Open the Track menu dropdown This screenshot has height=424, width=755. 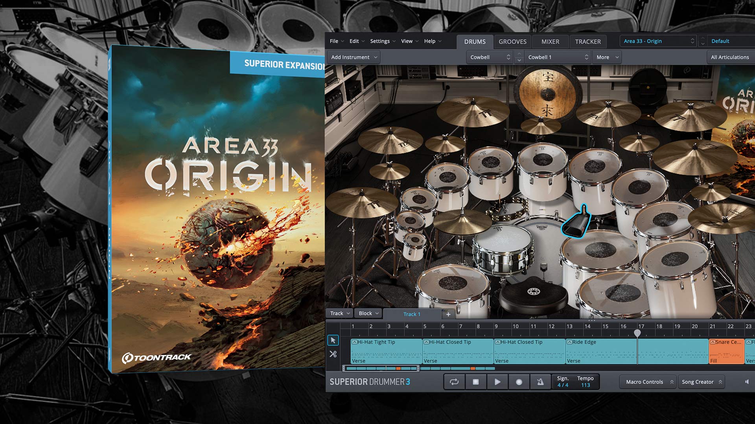(x=340, y=313)
